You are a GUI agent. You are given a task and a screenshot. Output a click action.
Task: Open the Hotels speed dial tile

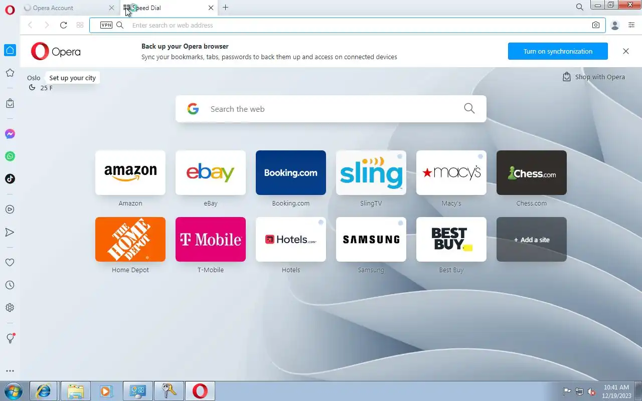tap(291, 239)
